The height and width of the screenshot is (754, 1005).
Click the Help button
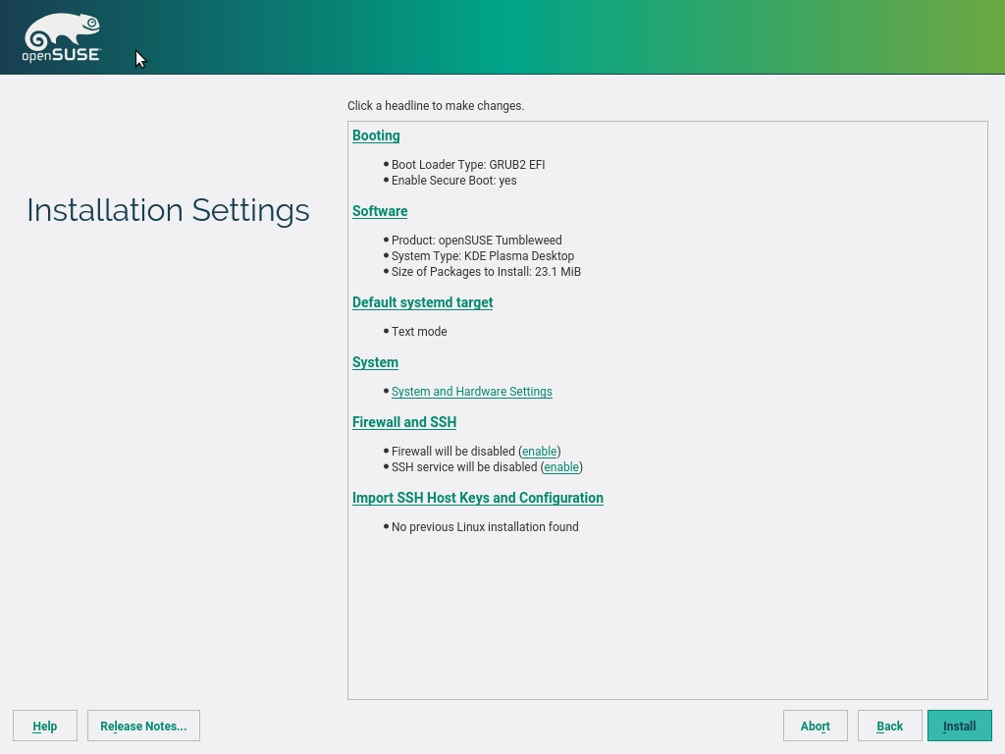point(45,726)
